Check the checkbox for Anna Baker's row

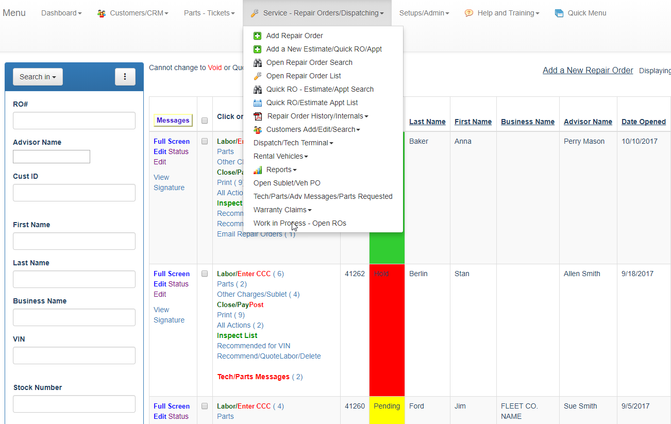click(x=205, y=141)
